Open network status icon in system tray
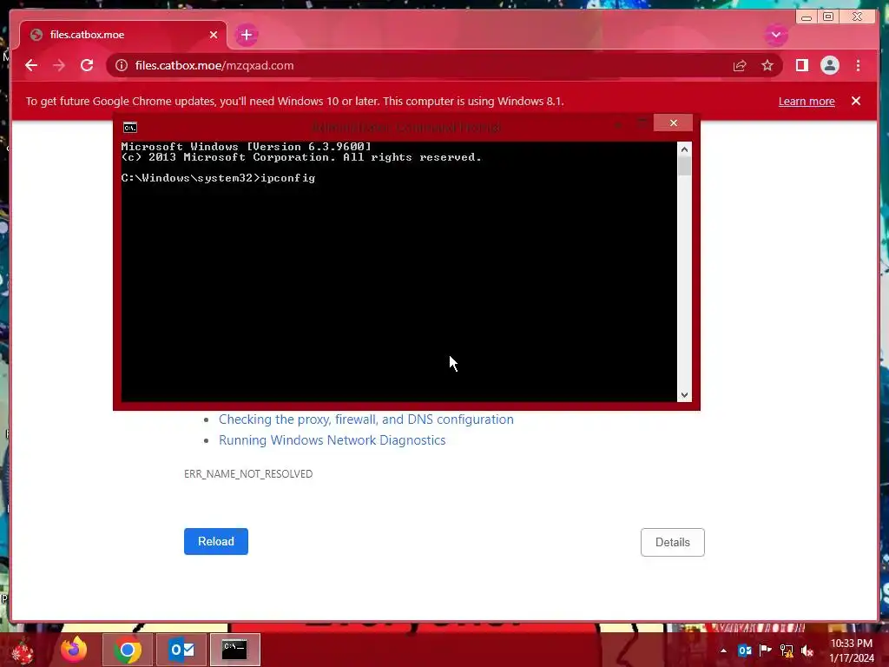The height and width of the screenshot is (667, 889). [787, 650]
